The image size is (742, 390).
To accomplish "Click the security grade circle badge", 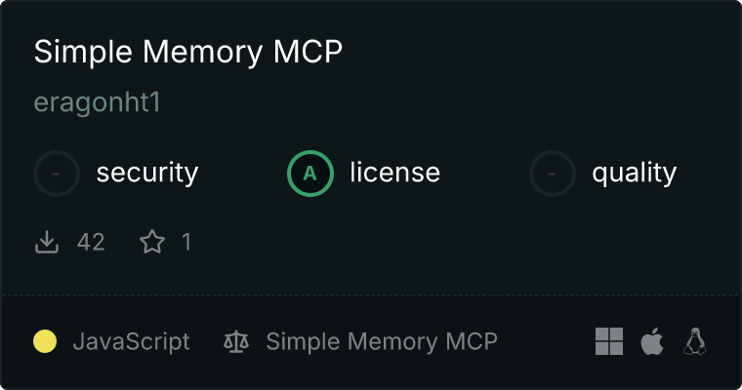I will [x=57, y=174].
